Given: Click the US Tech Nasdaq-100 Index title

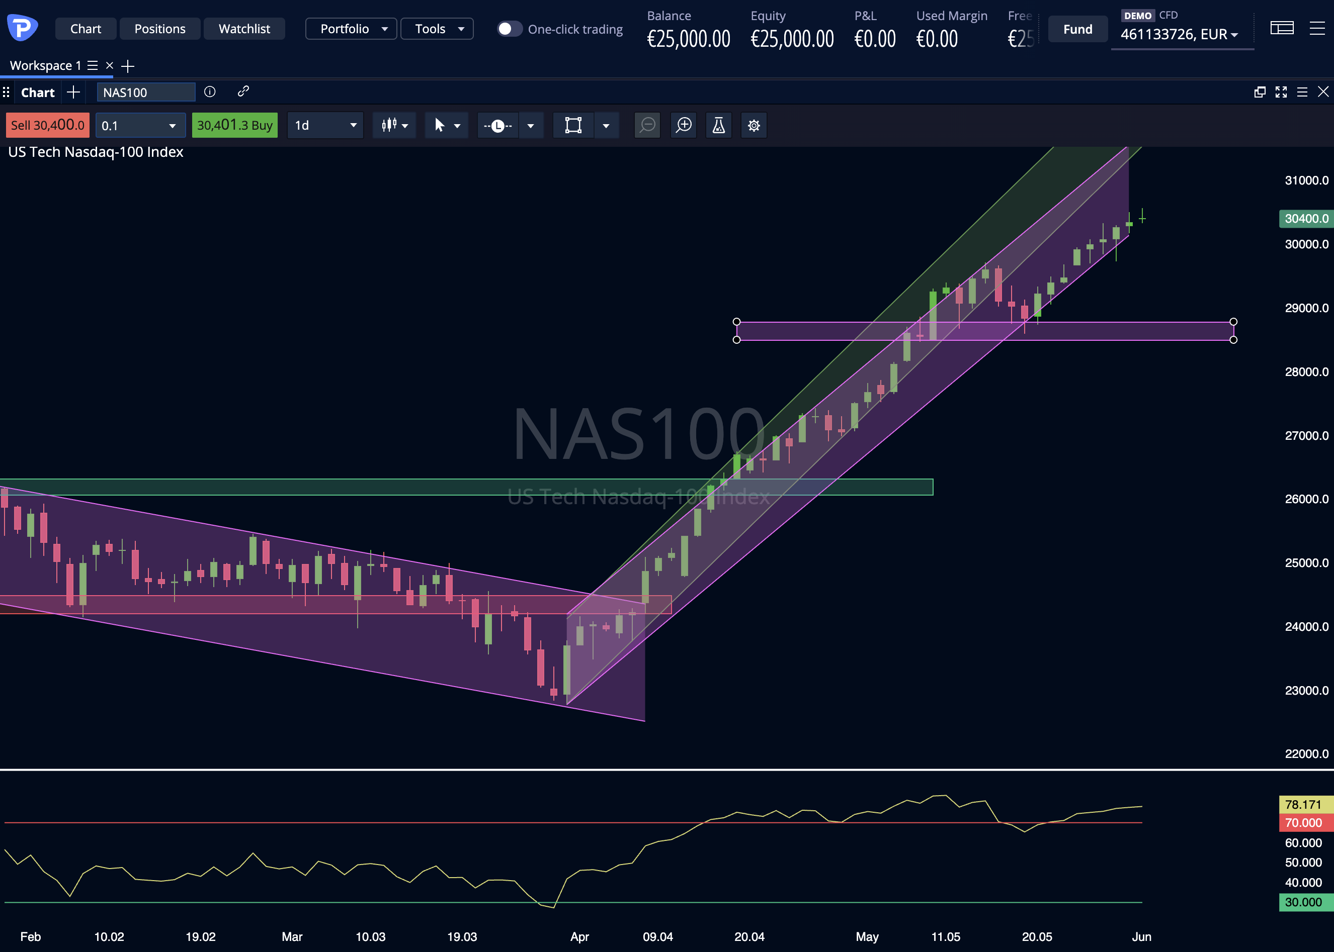Looking at the screenshot, I should tap(96, 152).
